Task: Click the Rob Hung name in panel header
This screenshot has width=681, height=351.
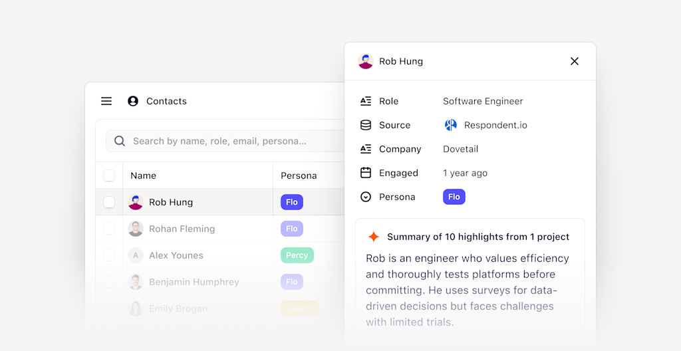Action: pyautogui.click(x=401, y=61)
